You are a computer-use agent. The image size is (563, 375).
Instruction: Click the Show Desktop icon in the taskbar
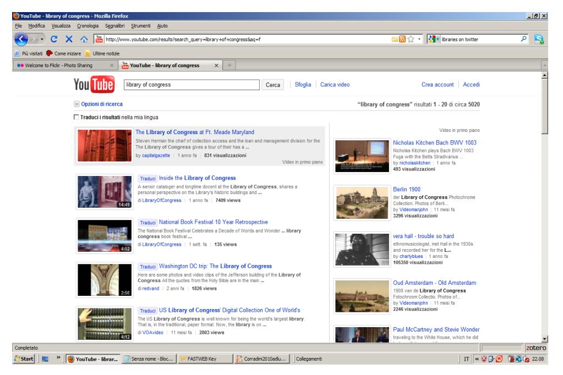[45, 359]
